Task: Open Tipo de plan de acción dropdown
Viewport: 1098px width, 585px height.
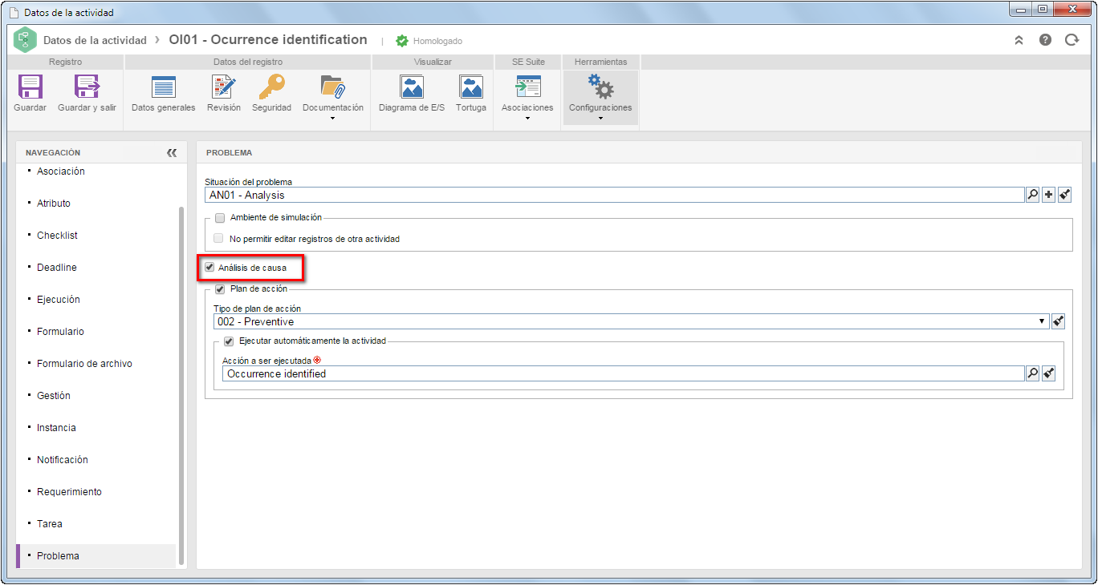Action: 1043,321
